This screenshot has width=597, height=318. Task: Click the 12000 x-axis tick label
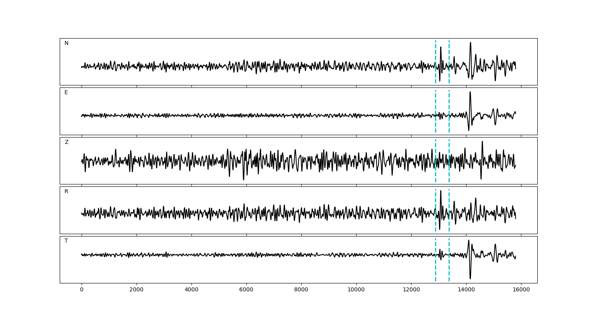click(411, 290)
